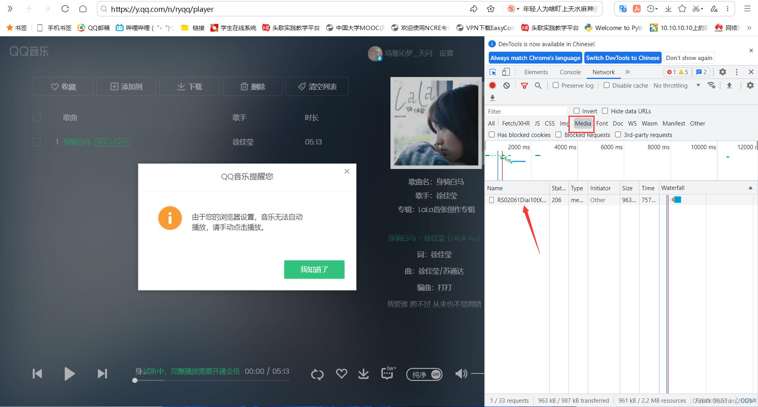Enable the Disable cache checkbox
Screen dimensions: 758x407
pyautogui.click(x=606, y=85)
